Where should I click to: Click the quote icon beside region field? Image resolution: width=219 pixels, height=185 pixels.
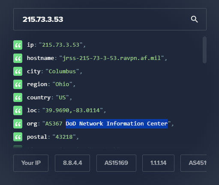pyautogui.click(x=18, y=84)
